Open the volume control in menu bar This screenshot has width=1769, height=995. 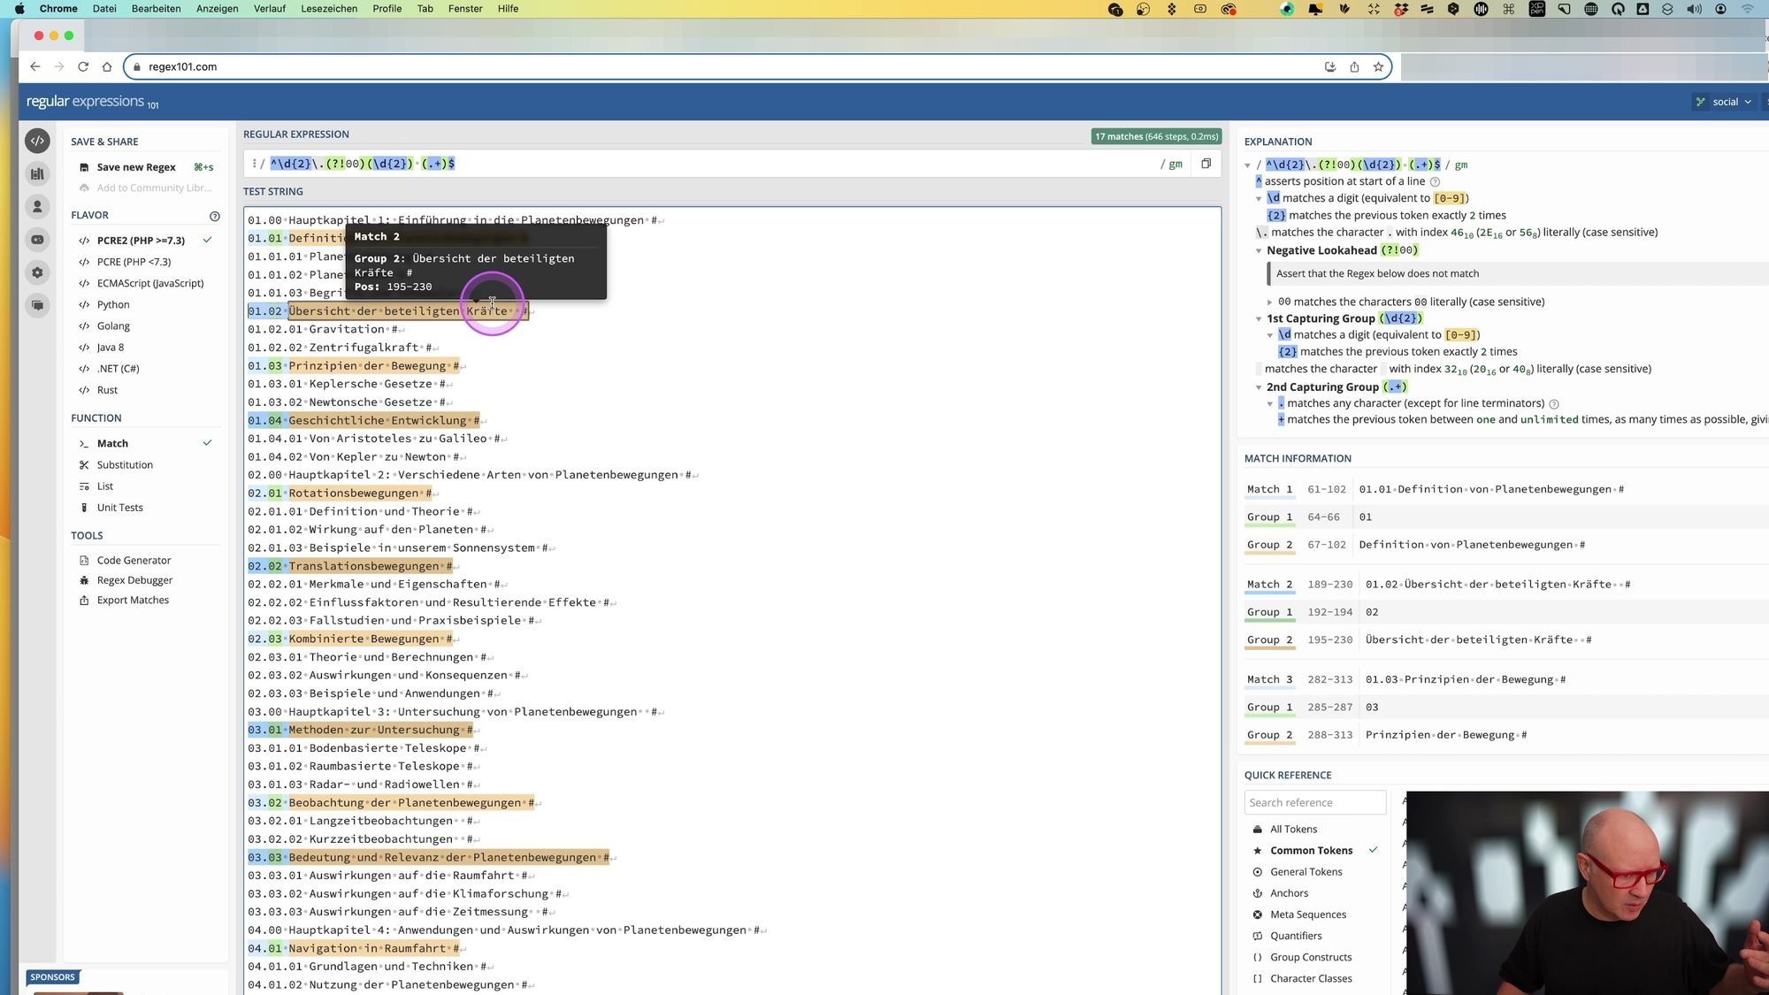tap(1694, 9)
